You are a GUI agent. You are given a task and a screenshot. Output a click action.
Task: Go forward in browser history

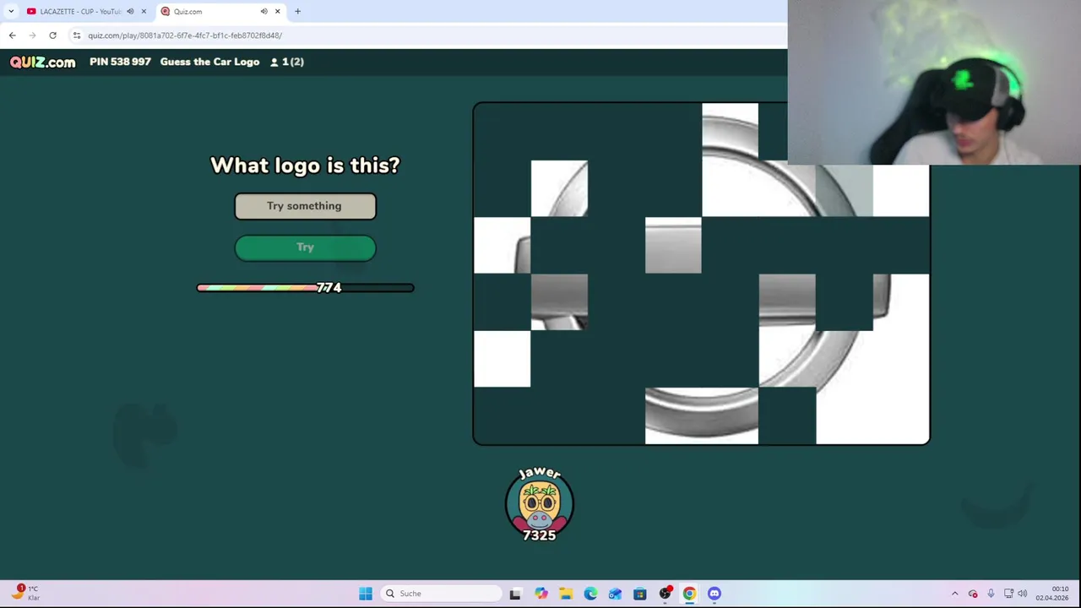click(32, 35)
